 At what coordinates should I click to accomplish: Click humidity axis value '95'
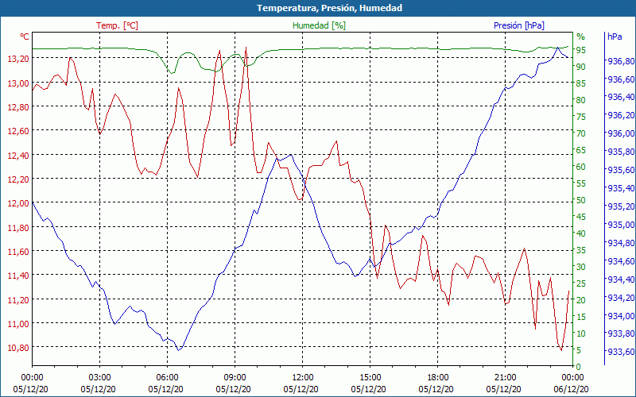(581, 50)
